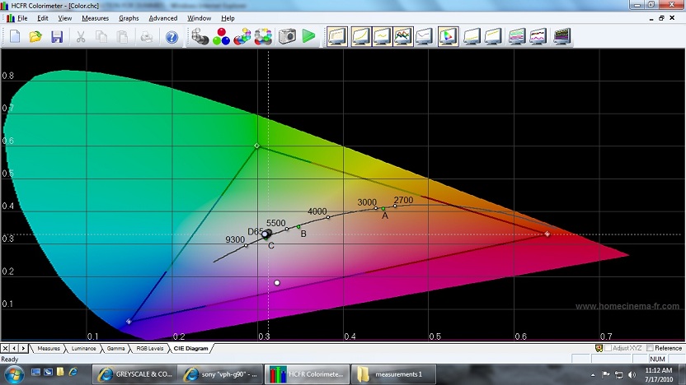Click the pink-and-green striped graph monitor icon
The height and width of the screenshot is (385, 686).
[517, 37]
